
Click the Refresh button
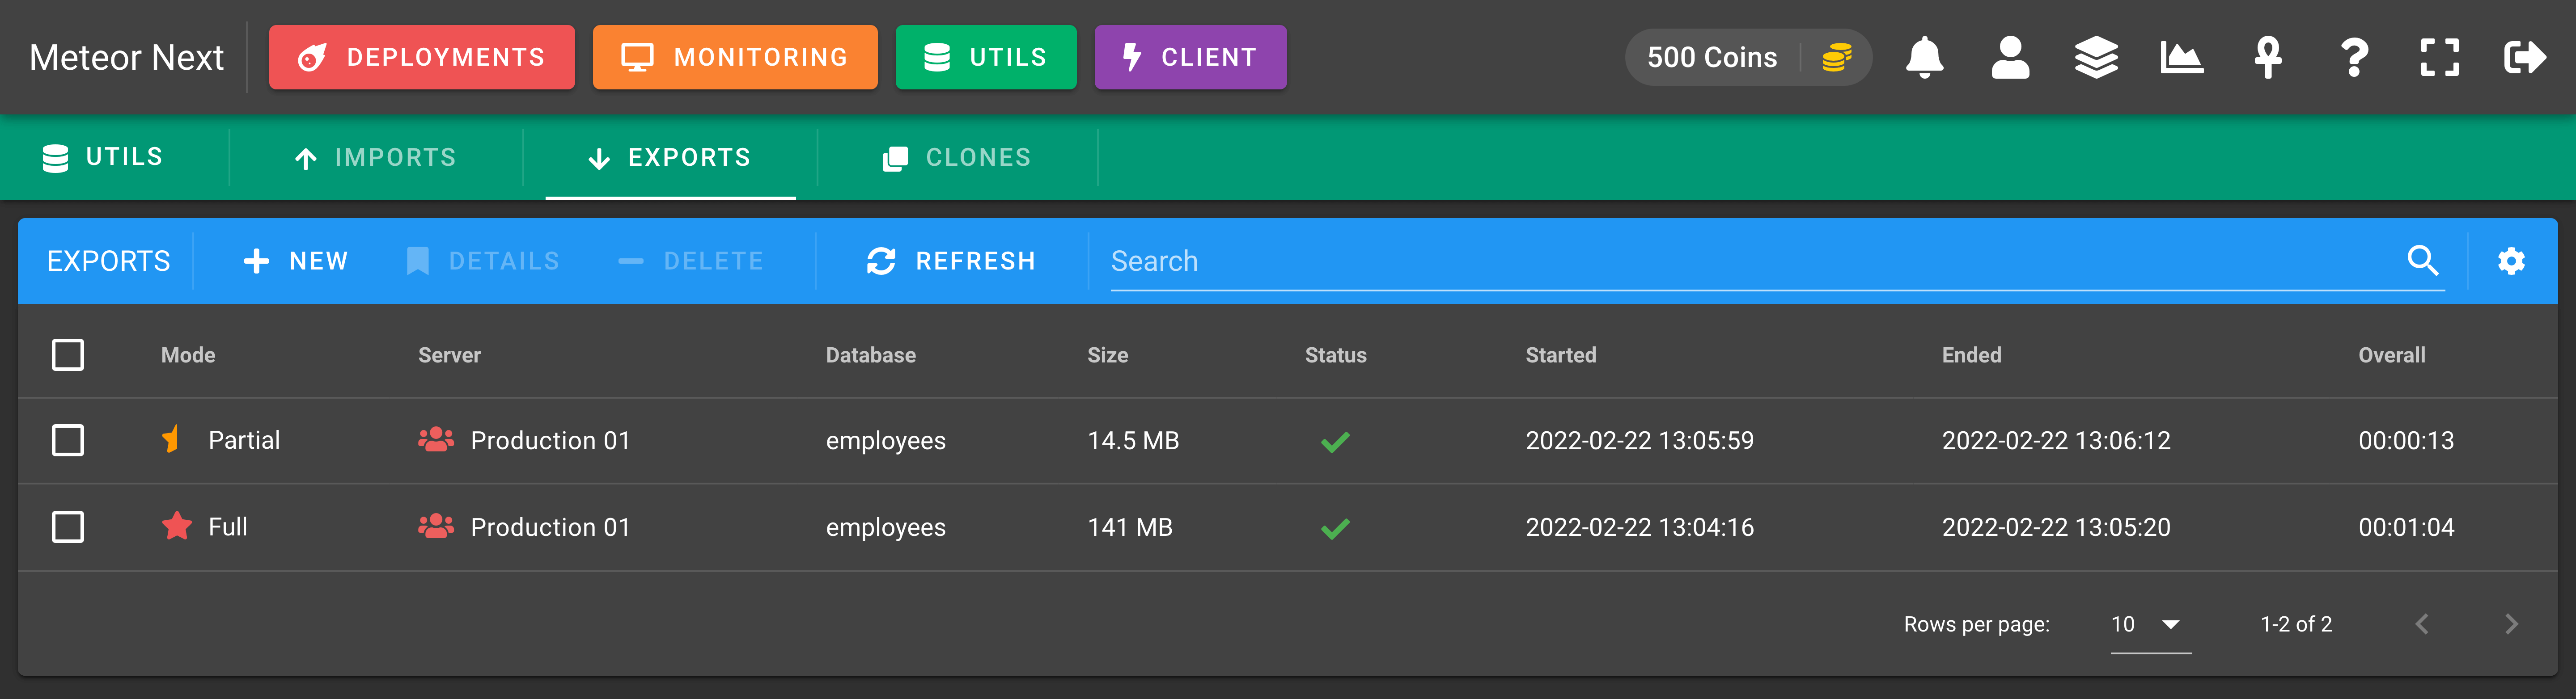[x=950, y=261]
